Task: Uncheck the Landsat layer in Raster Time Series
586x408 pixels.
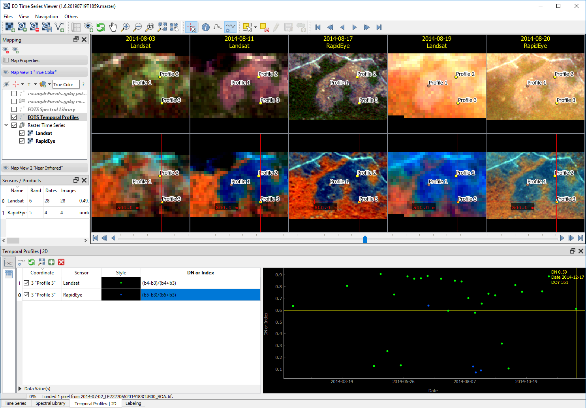Action: 22,133
